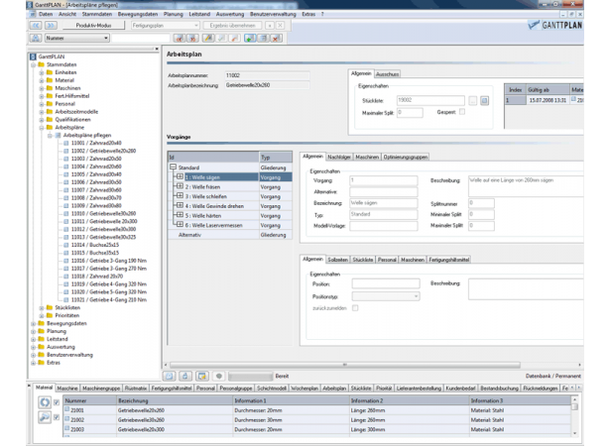Open the Stammdaten menu
Image resolution: width=610 pixels, height=446 pixels.
[x=97, y=14]
